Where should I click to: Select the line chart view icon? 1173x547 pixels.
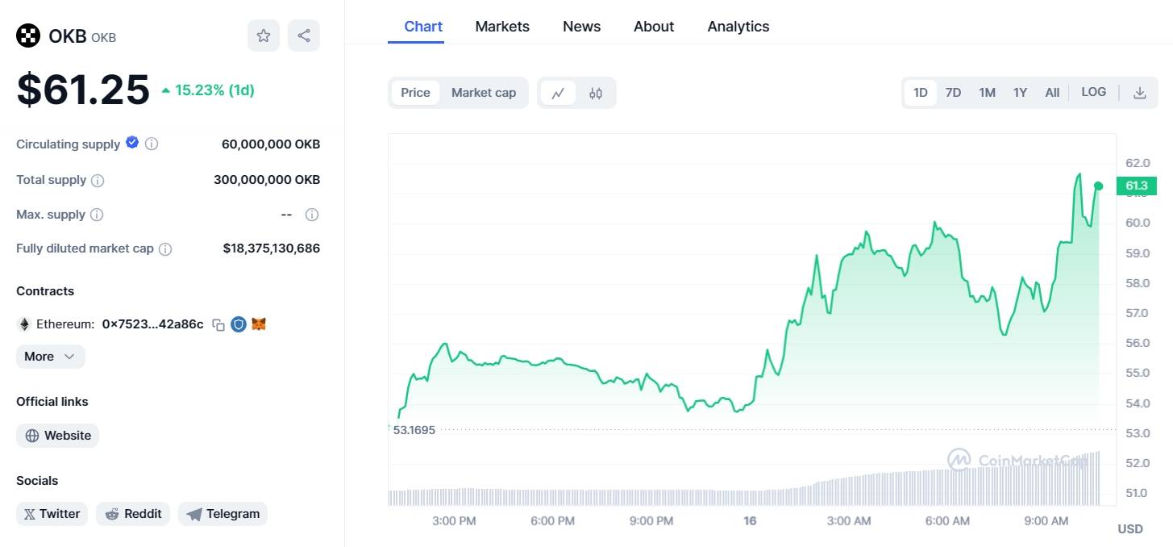click(x=558, y=93)
